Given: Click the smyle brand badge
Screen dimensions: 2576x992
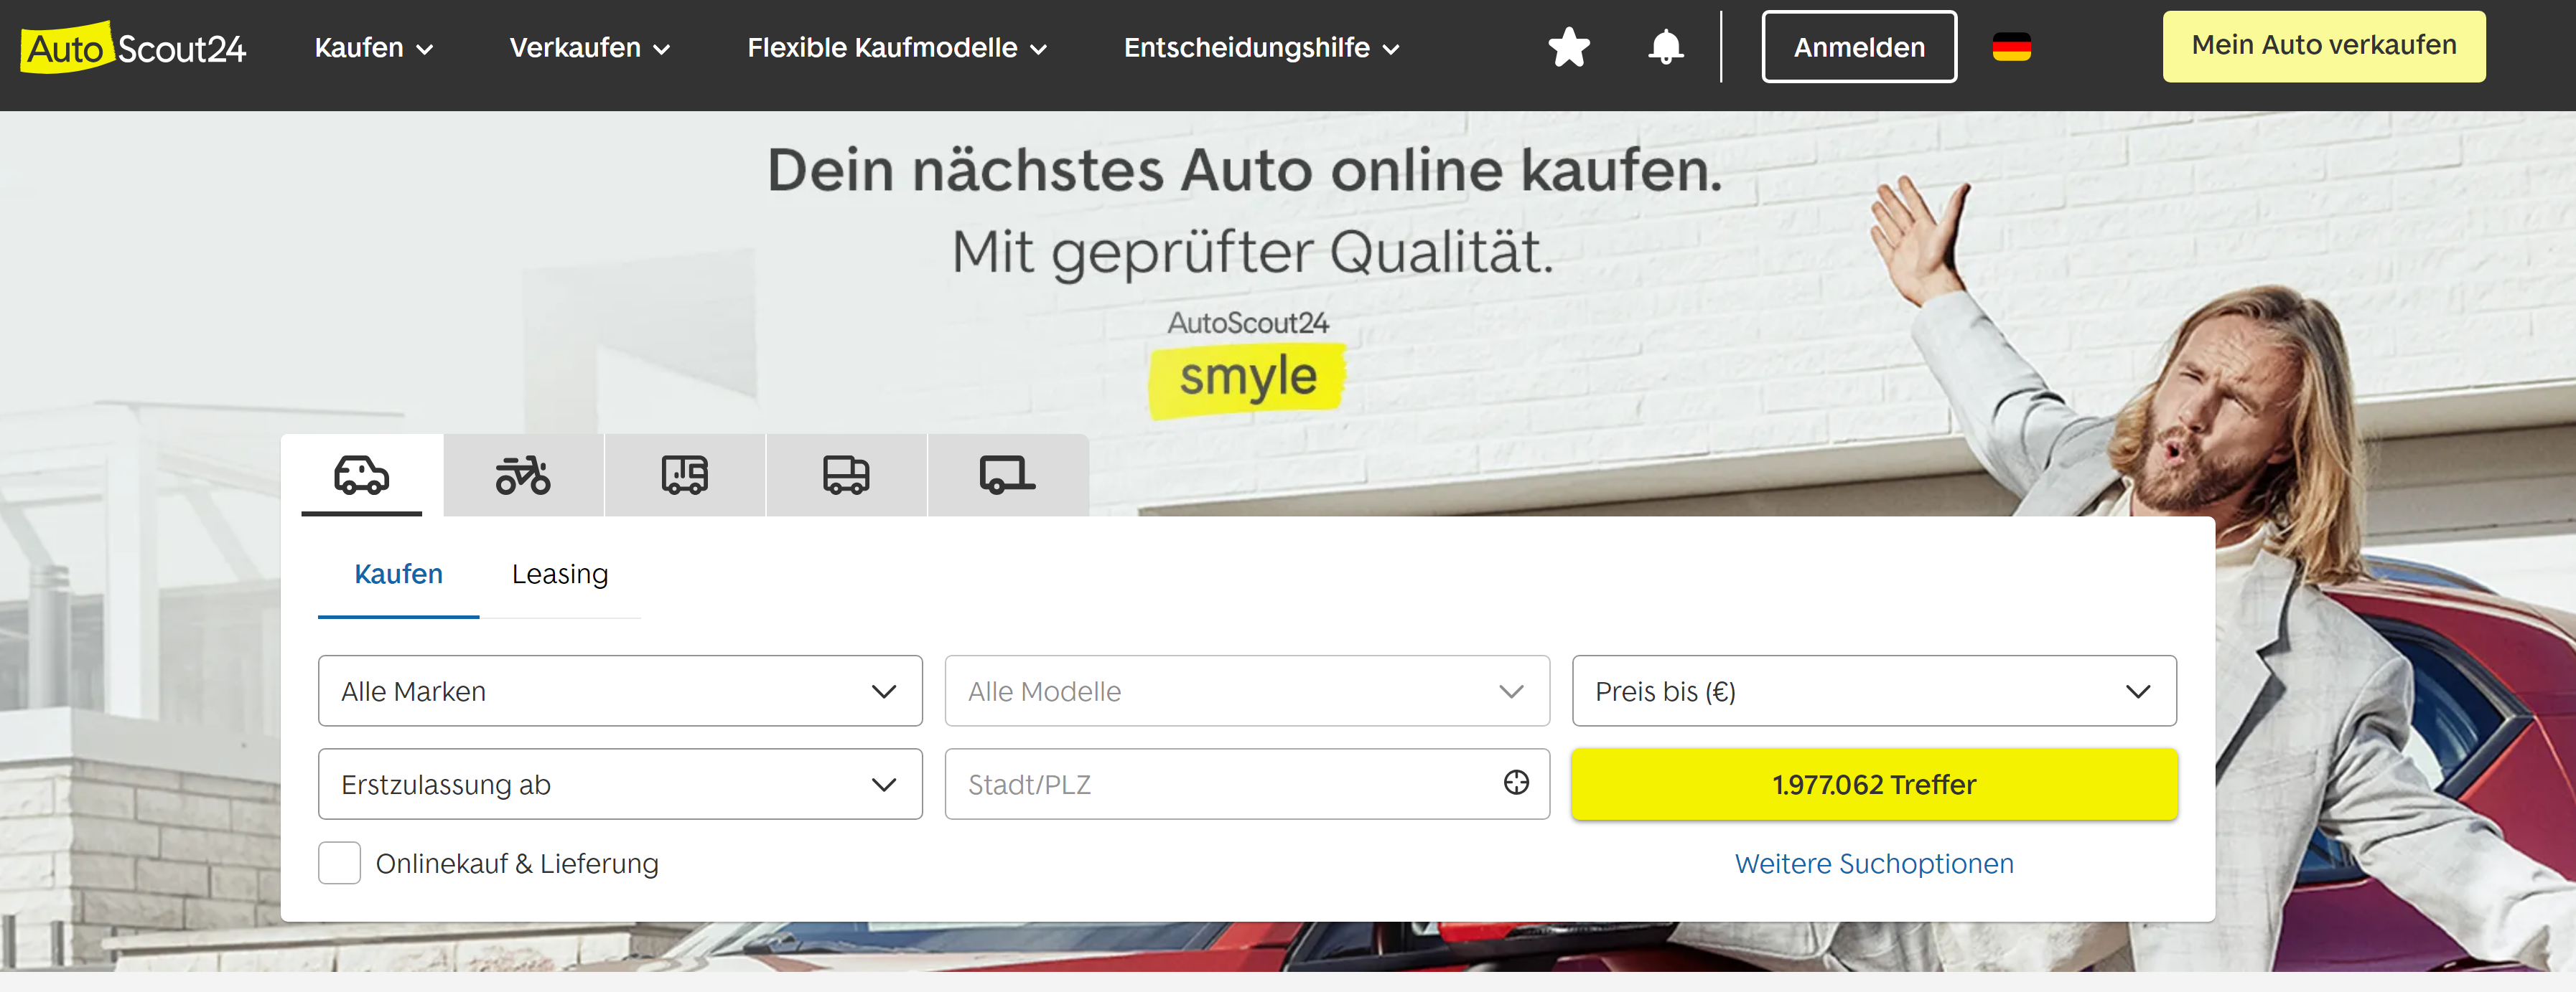Looking at the screenshot, I should click(x=1247, y=379).
